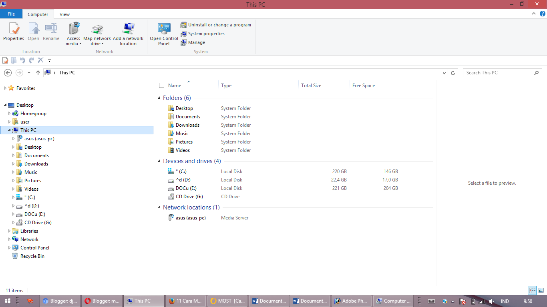Switch to details view in status bar

point(532,291)
